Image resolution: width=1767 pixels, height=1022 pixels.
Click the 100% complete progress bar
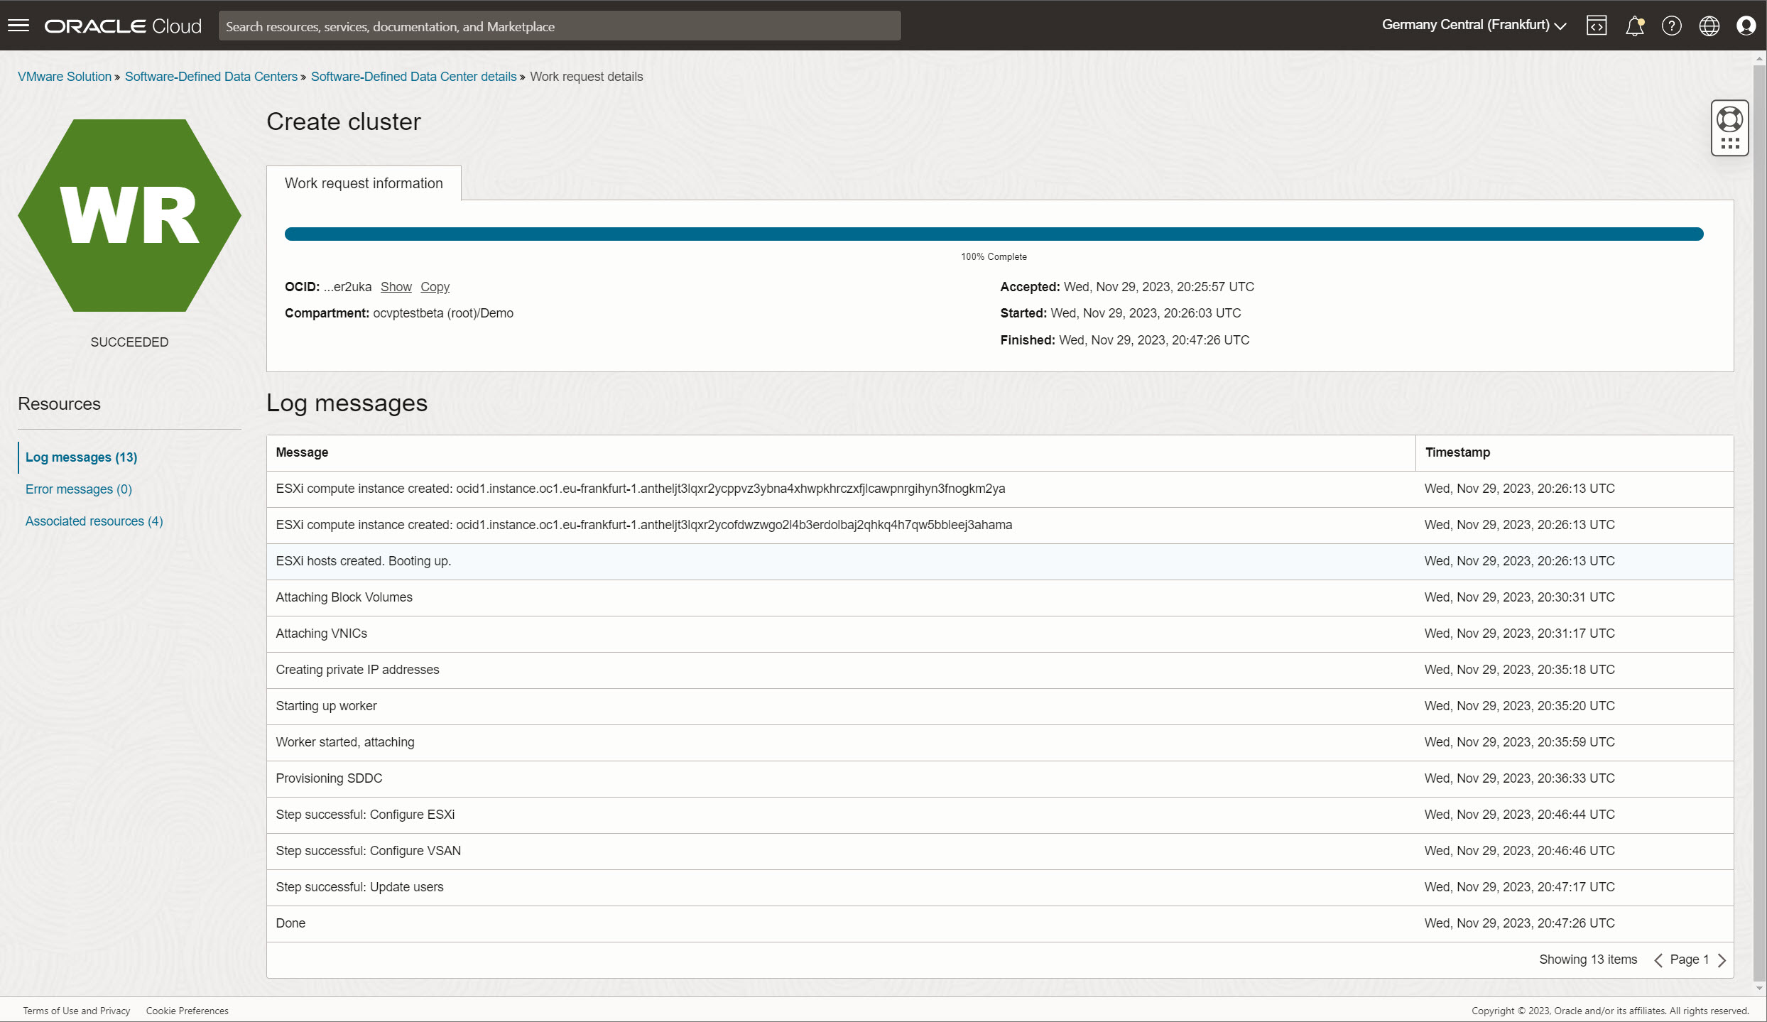[x=994, y=234]
